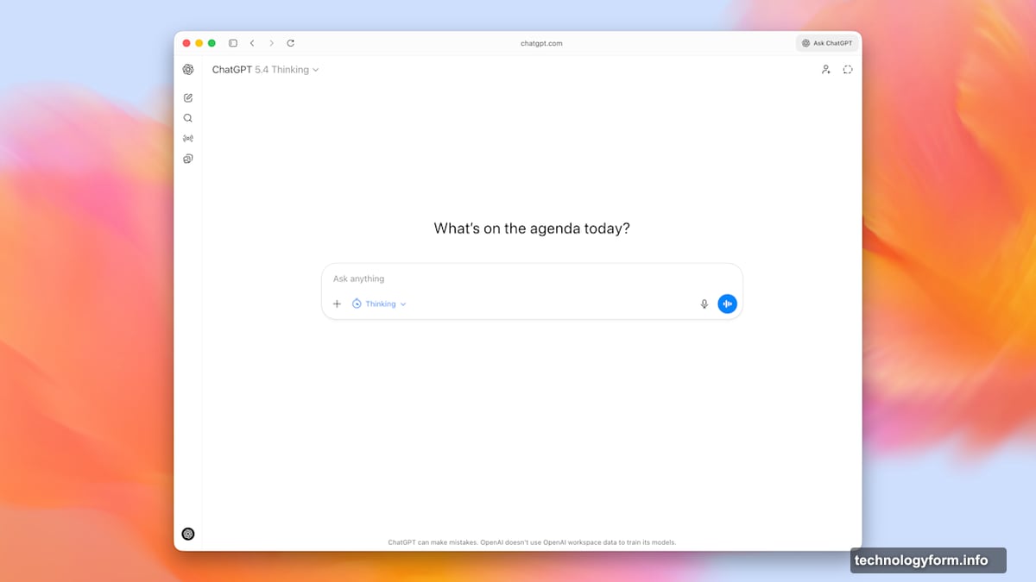The image size is (1036, 582).
Task: Go back with the browser back arrow
Action: click(252, 43)
